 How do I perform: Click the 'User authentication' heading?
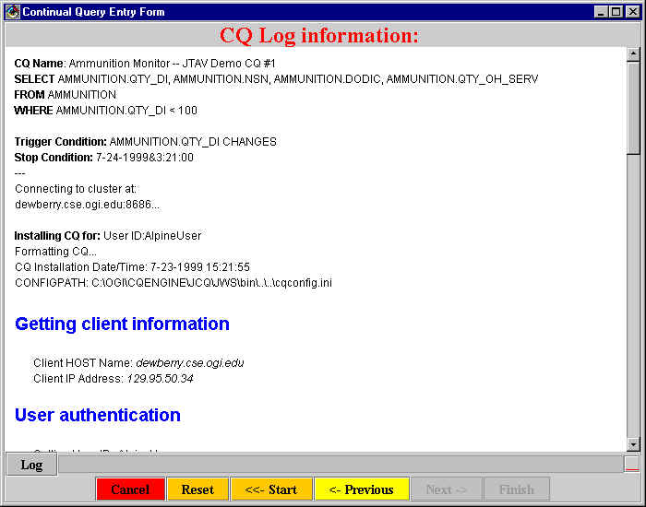point(98,415)
